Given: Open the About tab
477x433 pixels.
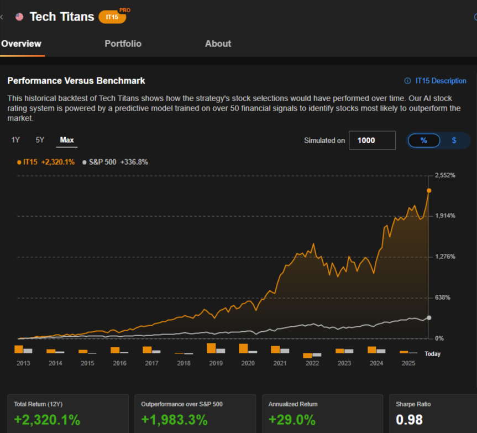Looking at the screenshot, I should click(218, 44).
